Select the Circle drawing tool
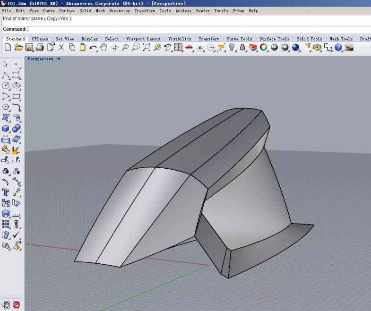Image resolution: width=371 pixels, height=311 pixels. pos(6,86)
